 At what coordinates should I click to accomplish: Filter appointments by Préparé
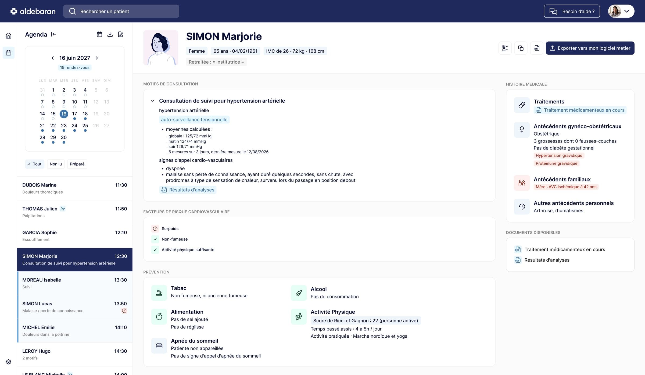(x=77, y=164)
